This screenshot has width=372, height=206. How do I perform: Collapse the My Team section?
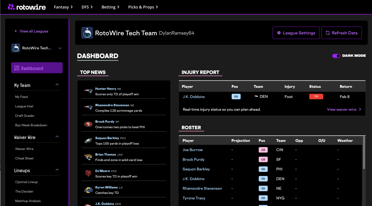57,85
